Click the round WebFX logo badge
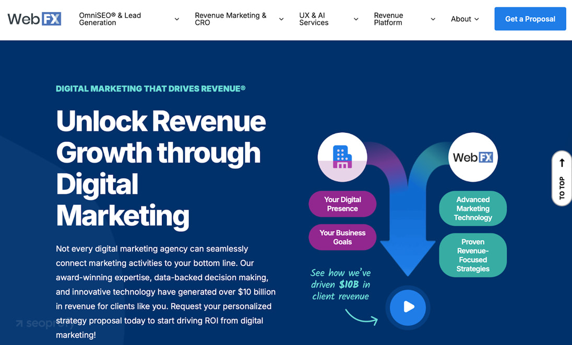Viewport: 572px width, 345px height. (x=473, y=157)
